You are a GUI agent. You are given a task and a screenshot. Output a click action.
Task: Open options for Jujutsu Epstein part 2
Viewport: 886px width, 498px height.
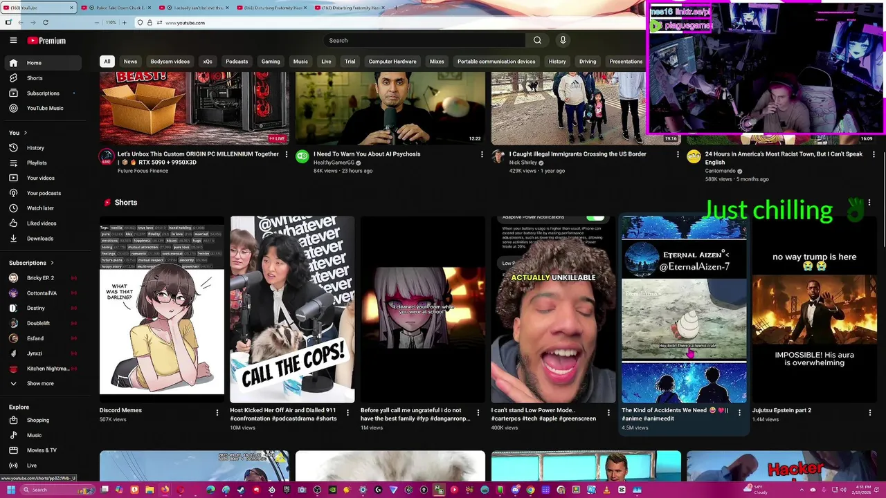pos(870,413)
